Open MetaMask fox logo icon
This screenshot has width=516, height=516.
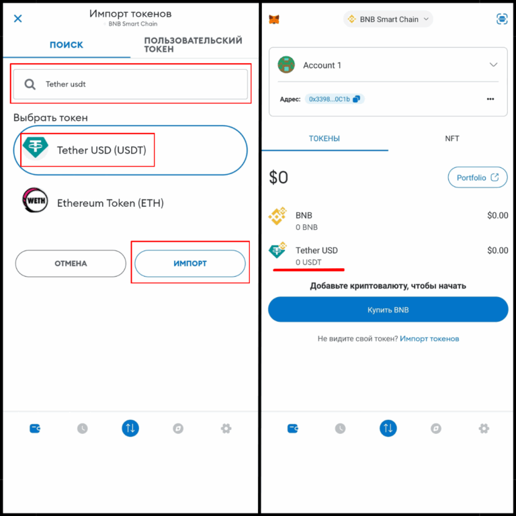click(x=274, y=19)
